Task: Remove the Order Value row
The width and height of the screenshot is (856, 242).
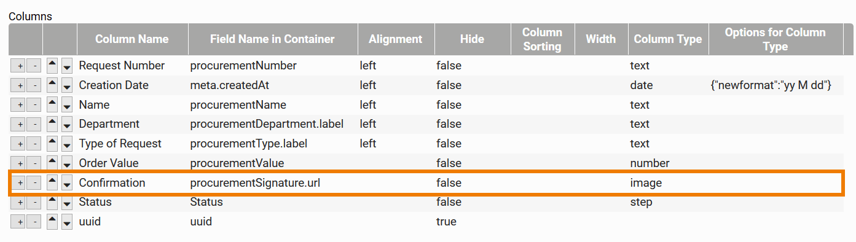Action: coord(34,164)
